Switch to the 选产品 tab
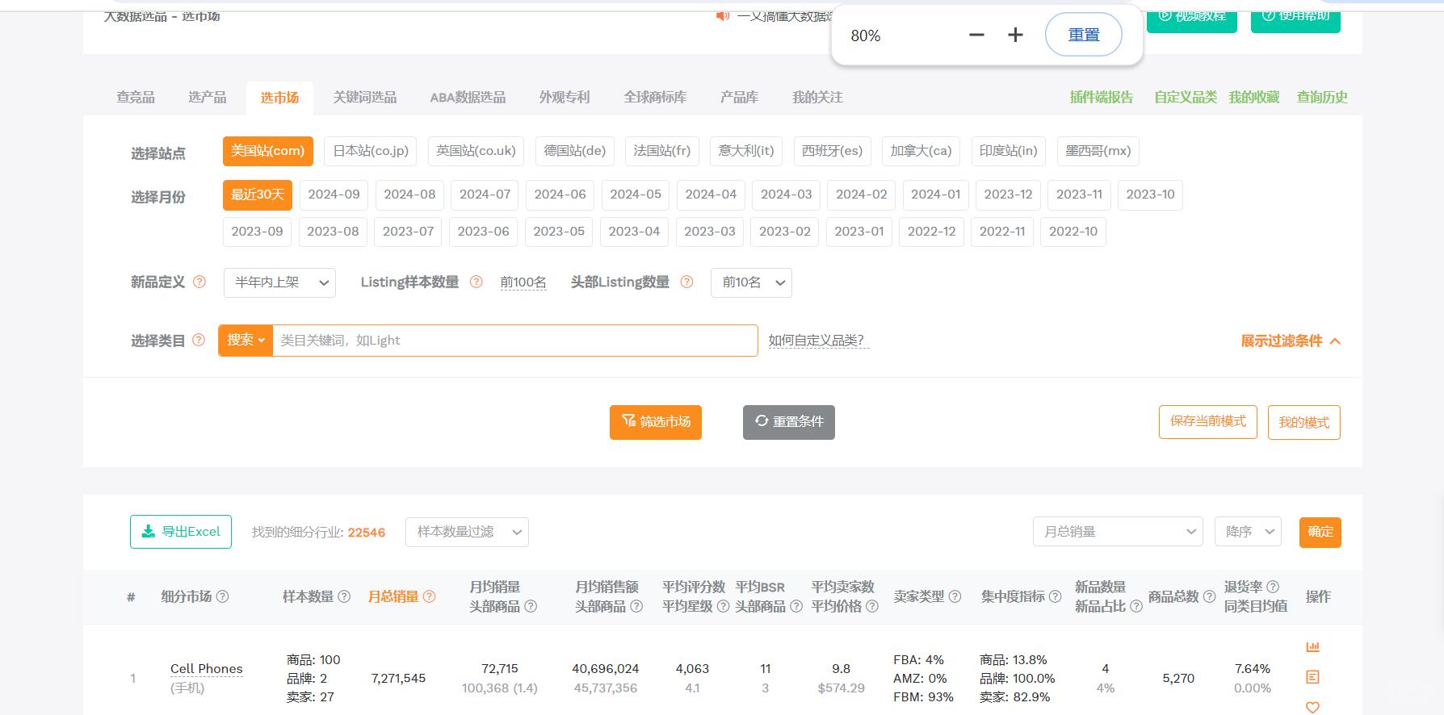Image resolution: width=1444 pixels, height=715 pixels. 208,98
